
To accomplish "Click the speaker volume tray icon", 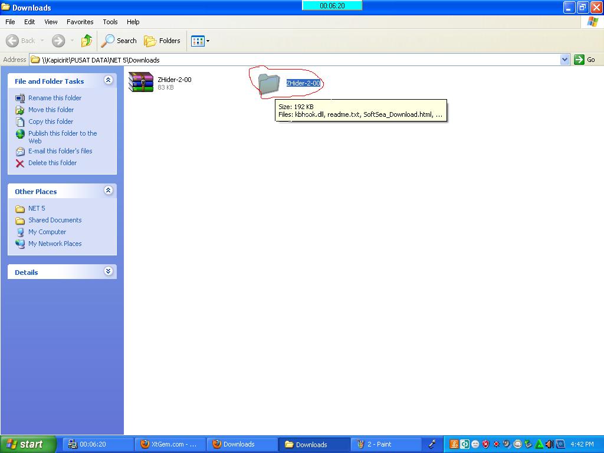I will click(x=549, y=444).
